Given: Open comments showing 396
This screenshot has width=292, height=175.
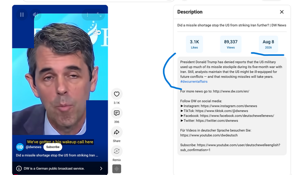Looking at the screenshot, I should point(117,113).
